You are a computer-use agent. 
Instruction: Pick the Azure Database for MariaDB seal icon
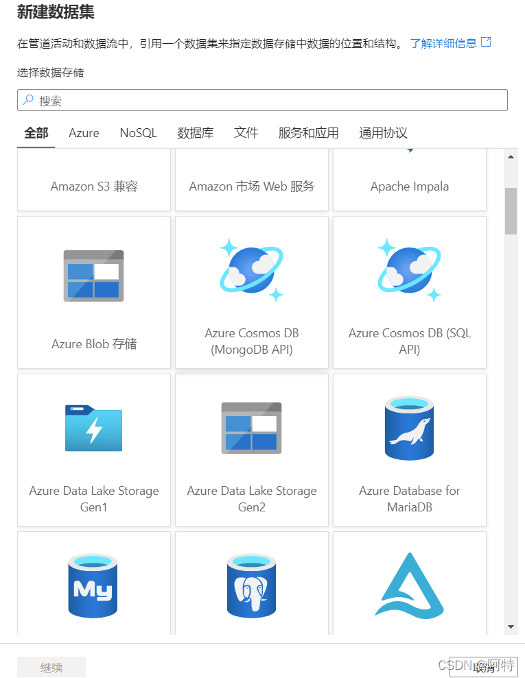pos(410,428)
